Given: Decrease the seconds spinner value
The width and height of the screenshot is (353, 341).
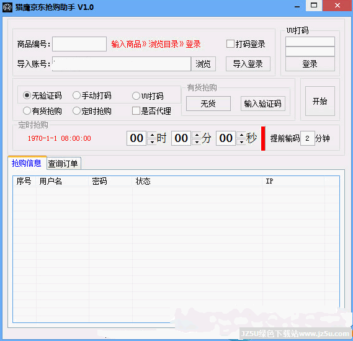Looking at the screenshot, I should click(241, 142).
